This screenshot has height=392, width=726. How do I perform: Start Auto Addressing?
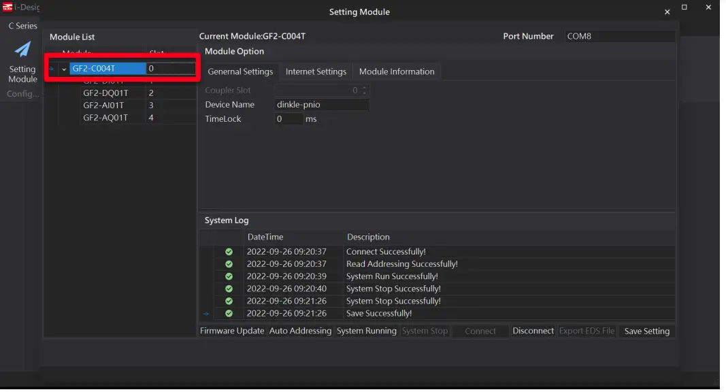[300, 331]
